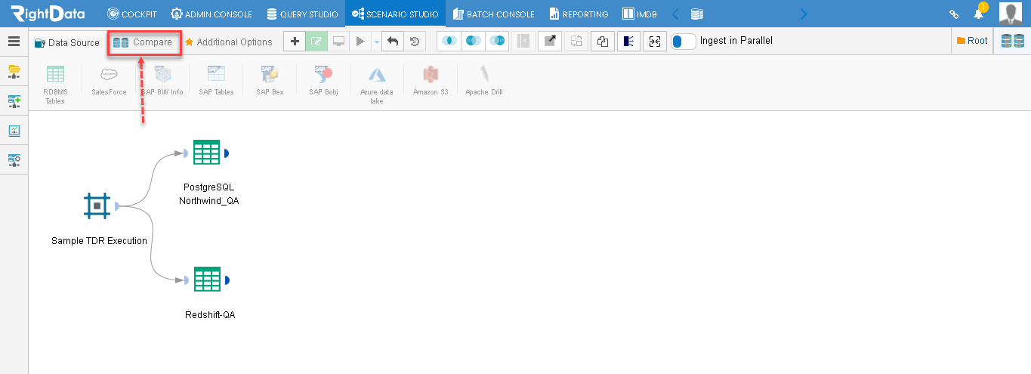Screen dimensions: 1031x374
Task: Select Azure data lake source
Action: pos(377,85)
